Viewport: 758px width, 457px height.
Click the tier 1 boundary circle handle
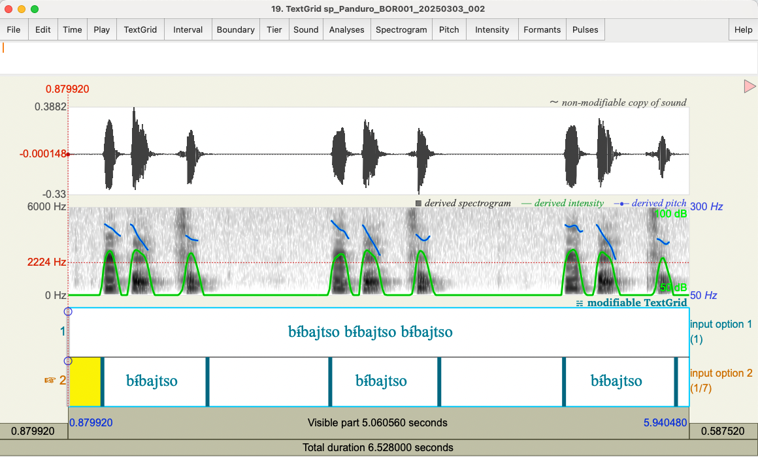click(68, 312)
